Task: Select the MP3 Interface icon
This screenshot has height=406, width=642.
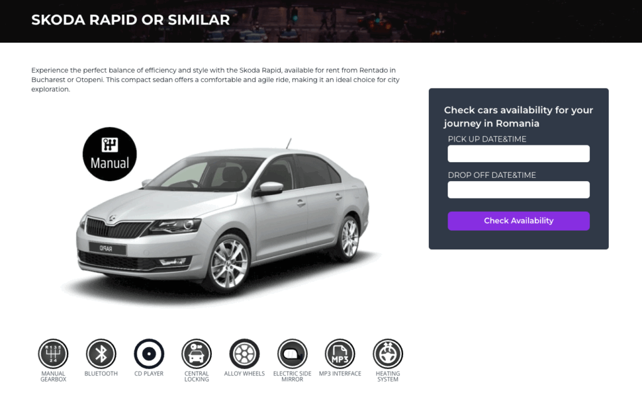Action: (x=340, y=353)
